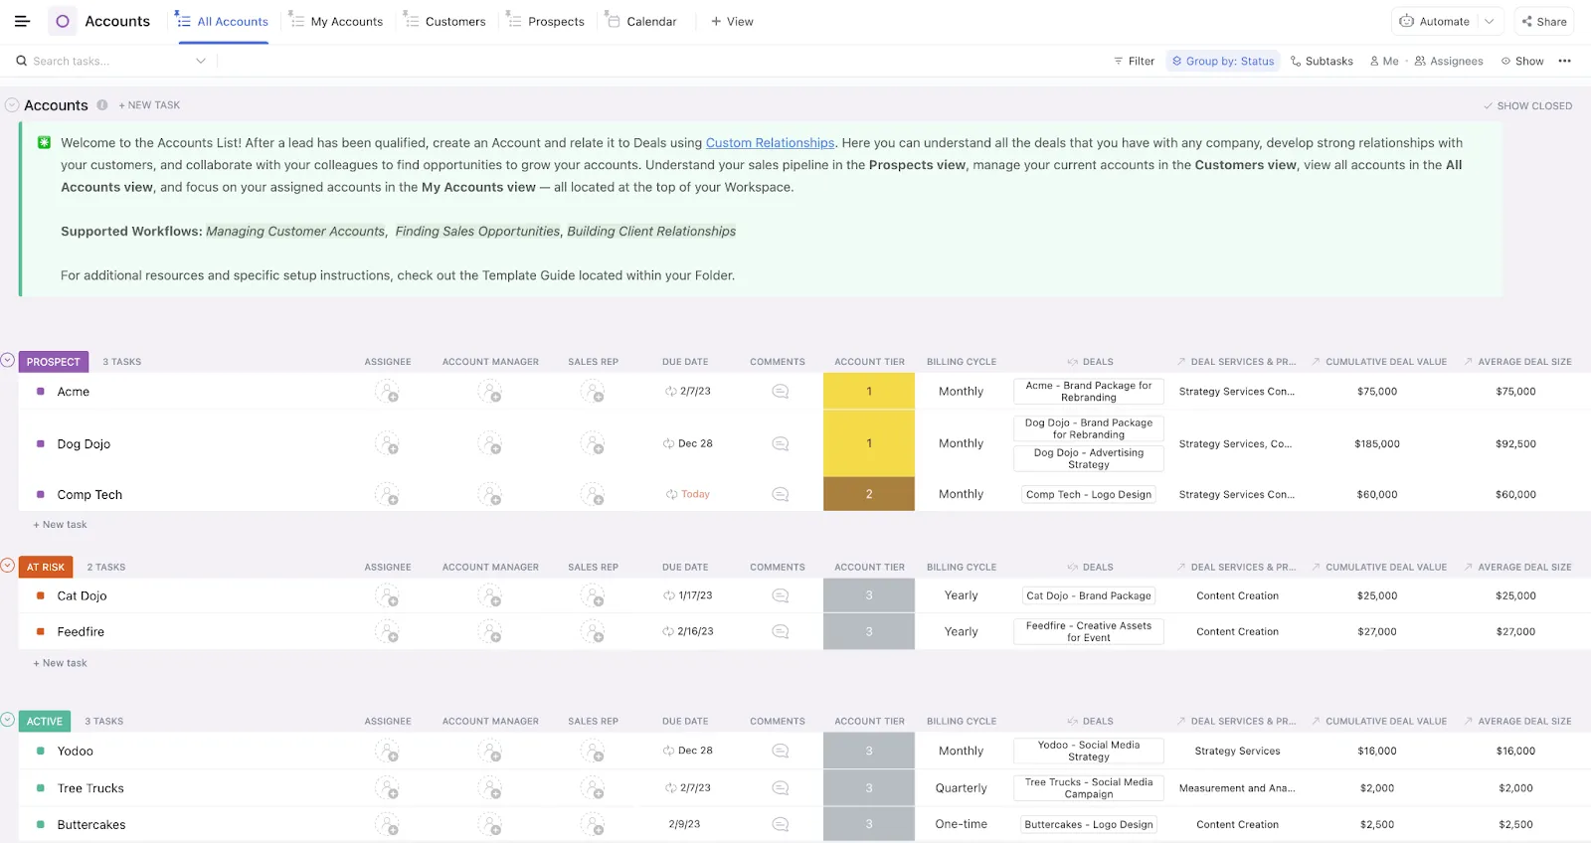Set the account manager for Yodoo
Viewport: 1591px width, 843px height.
[489, 751]
